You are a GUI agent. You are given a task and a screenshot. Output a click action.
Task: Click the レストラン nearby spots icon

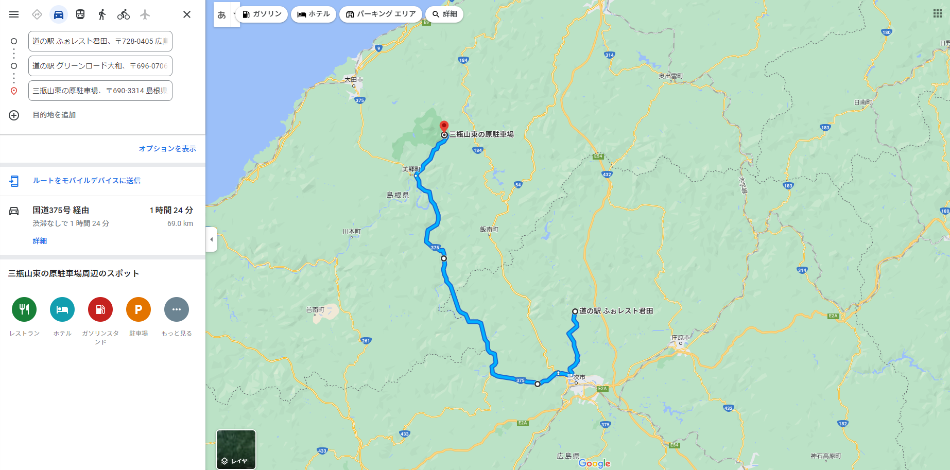click(x=24, y=309)
